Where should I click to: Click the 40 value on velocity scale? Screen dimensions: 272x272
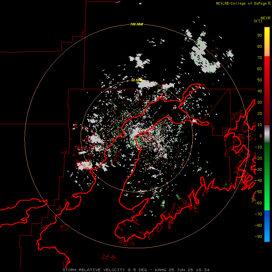click(x=260, y=91)
